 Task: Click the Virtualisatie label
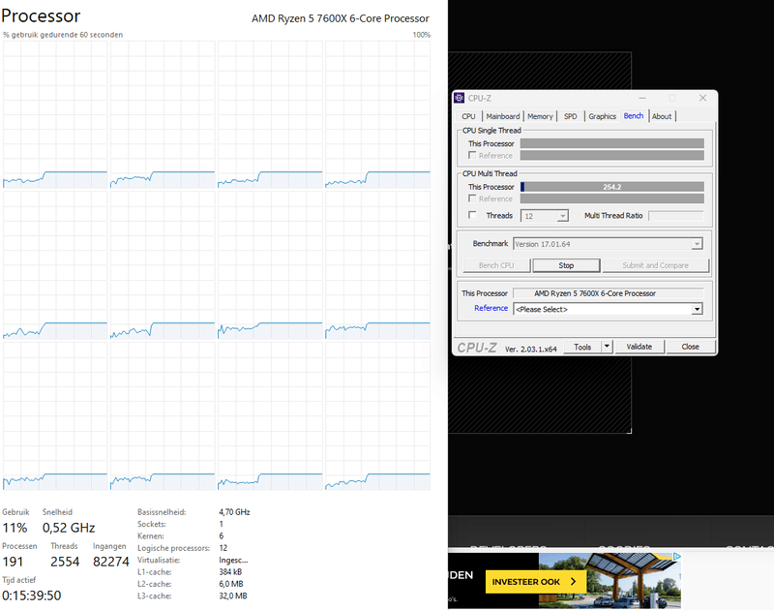pos(159,560)
